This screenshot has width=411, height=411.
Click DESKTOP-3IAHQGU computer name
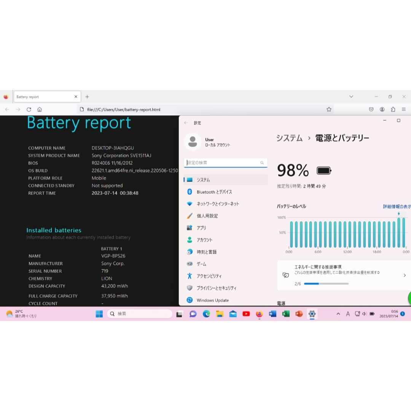point(113,148)
